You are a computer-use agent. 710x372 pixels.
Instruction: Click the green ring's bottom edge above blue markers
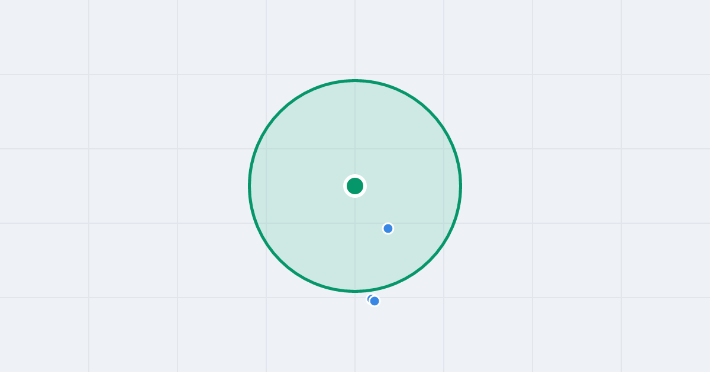[x=355, y=291]
